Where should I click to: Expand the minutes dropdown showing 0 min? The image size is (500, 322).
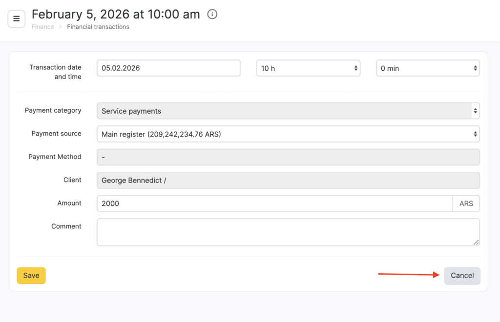428,68
